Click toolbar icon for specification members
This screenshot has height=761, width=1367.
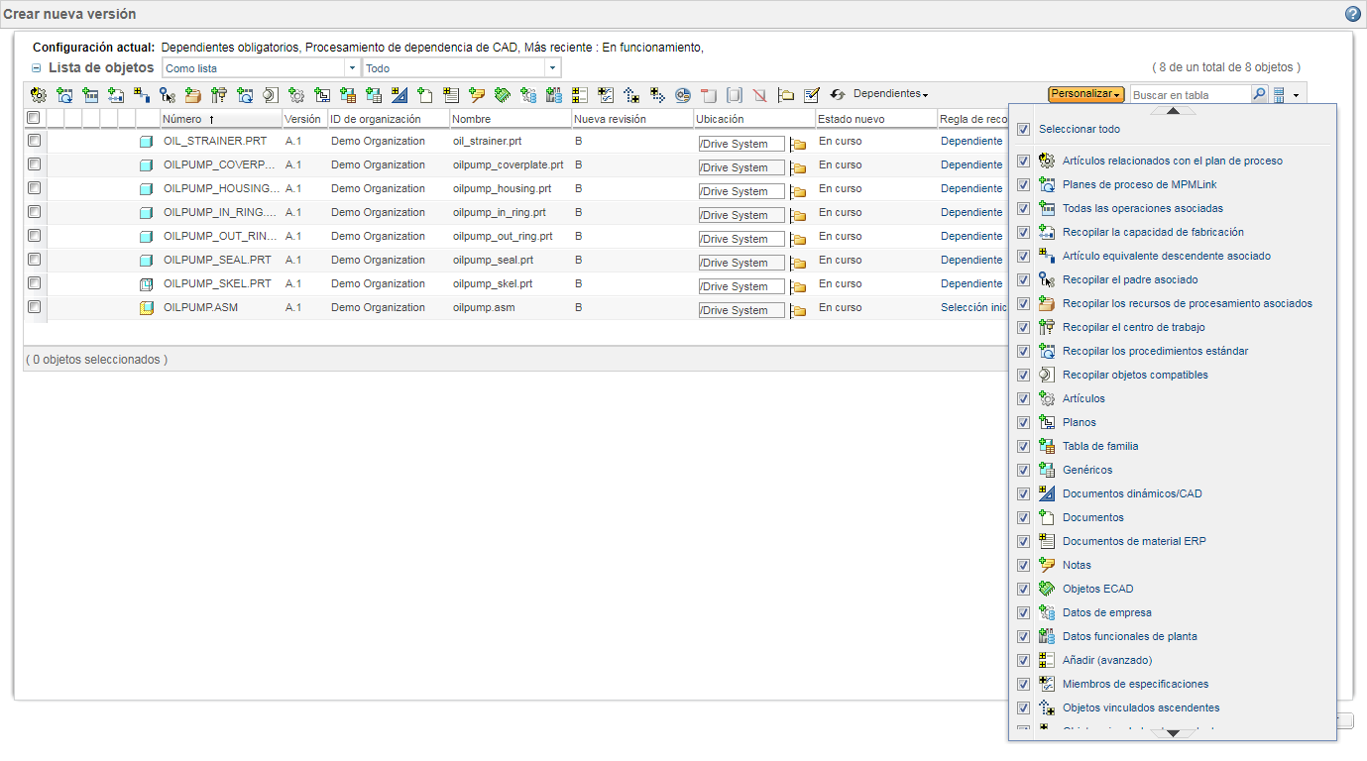606,95
